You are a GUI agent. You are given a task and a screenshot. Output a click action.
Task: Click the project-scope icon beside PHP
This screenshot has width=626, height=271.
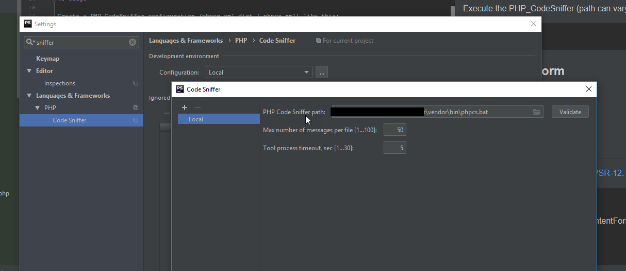pyautogui.click(x=136, y=108)
